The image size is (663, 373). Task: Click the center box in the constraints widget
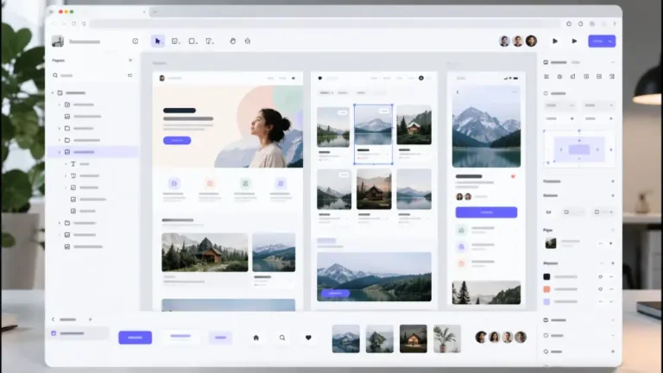[x=579, y=149]
